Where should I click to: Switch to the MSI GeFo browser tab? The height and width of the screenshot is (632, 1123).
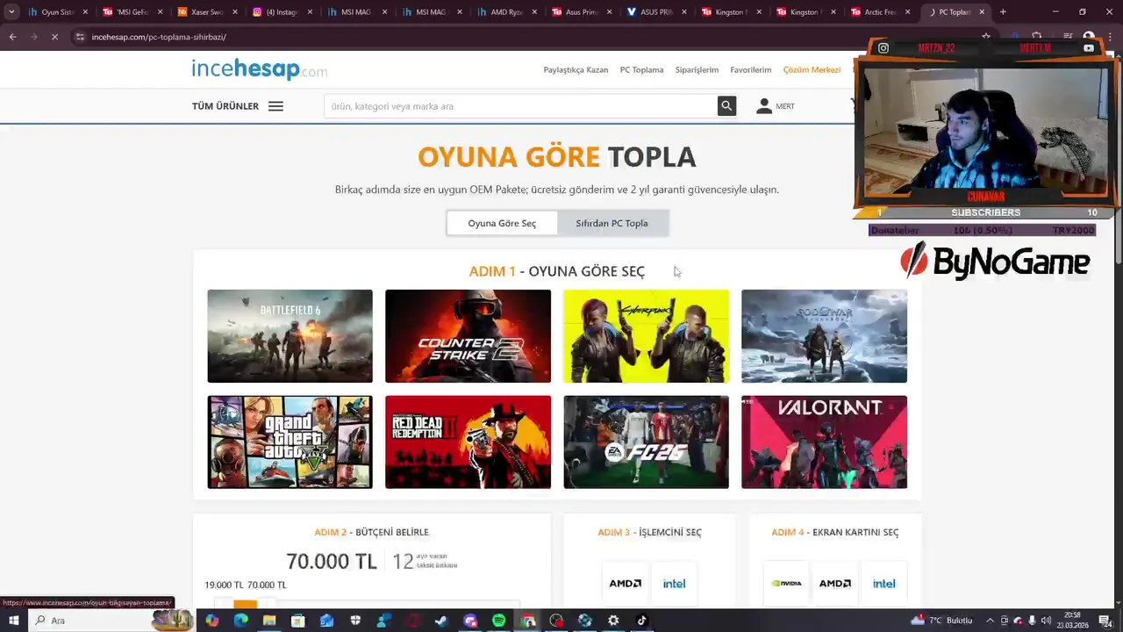pos(127,12)
